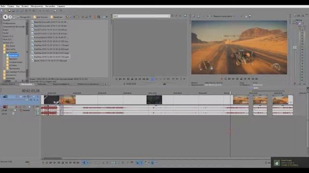Click the Explorer back arrow button

tap(5, 17)
